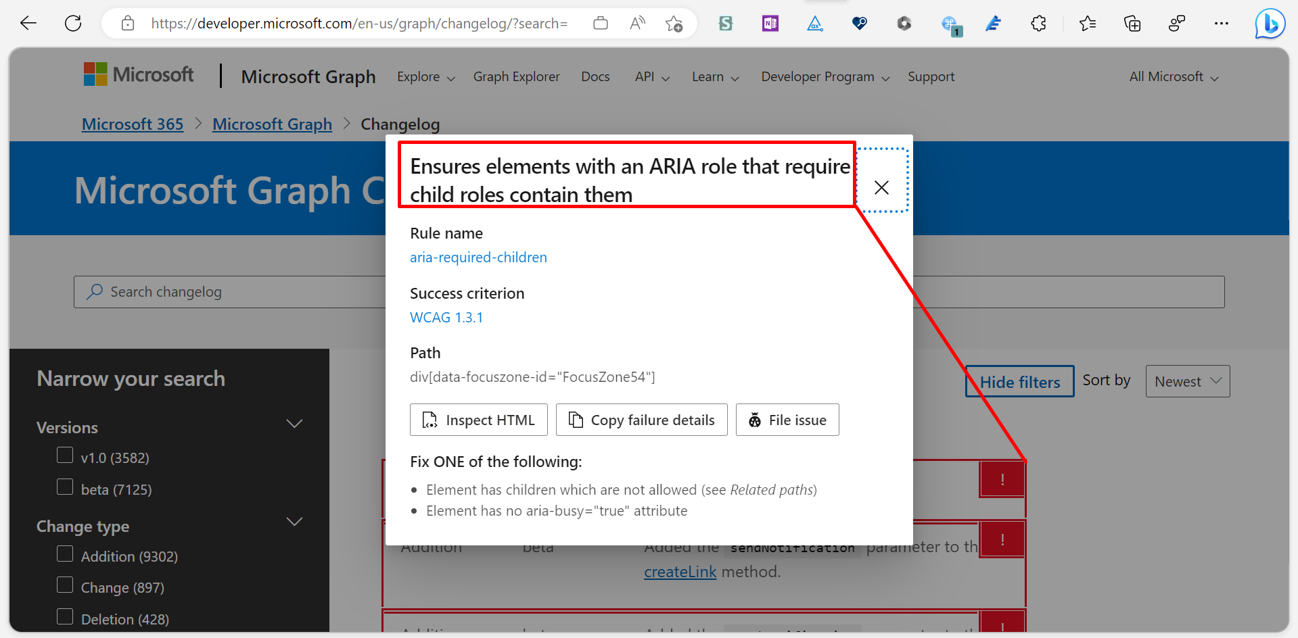Open the Office 365 extension icon
This screenshot has height=638, width=1298.
pyautogui.click(x=904, y=23)
